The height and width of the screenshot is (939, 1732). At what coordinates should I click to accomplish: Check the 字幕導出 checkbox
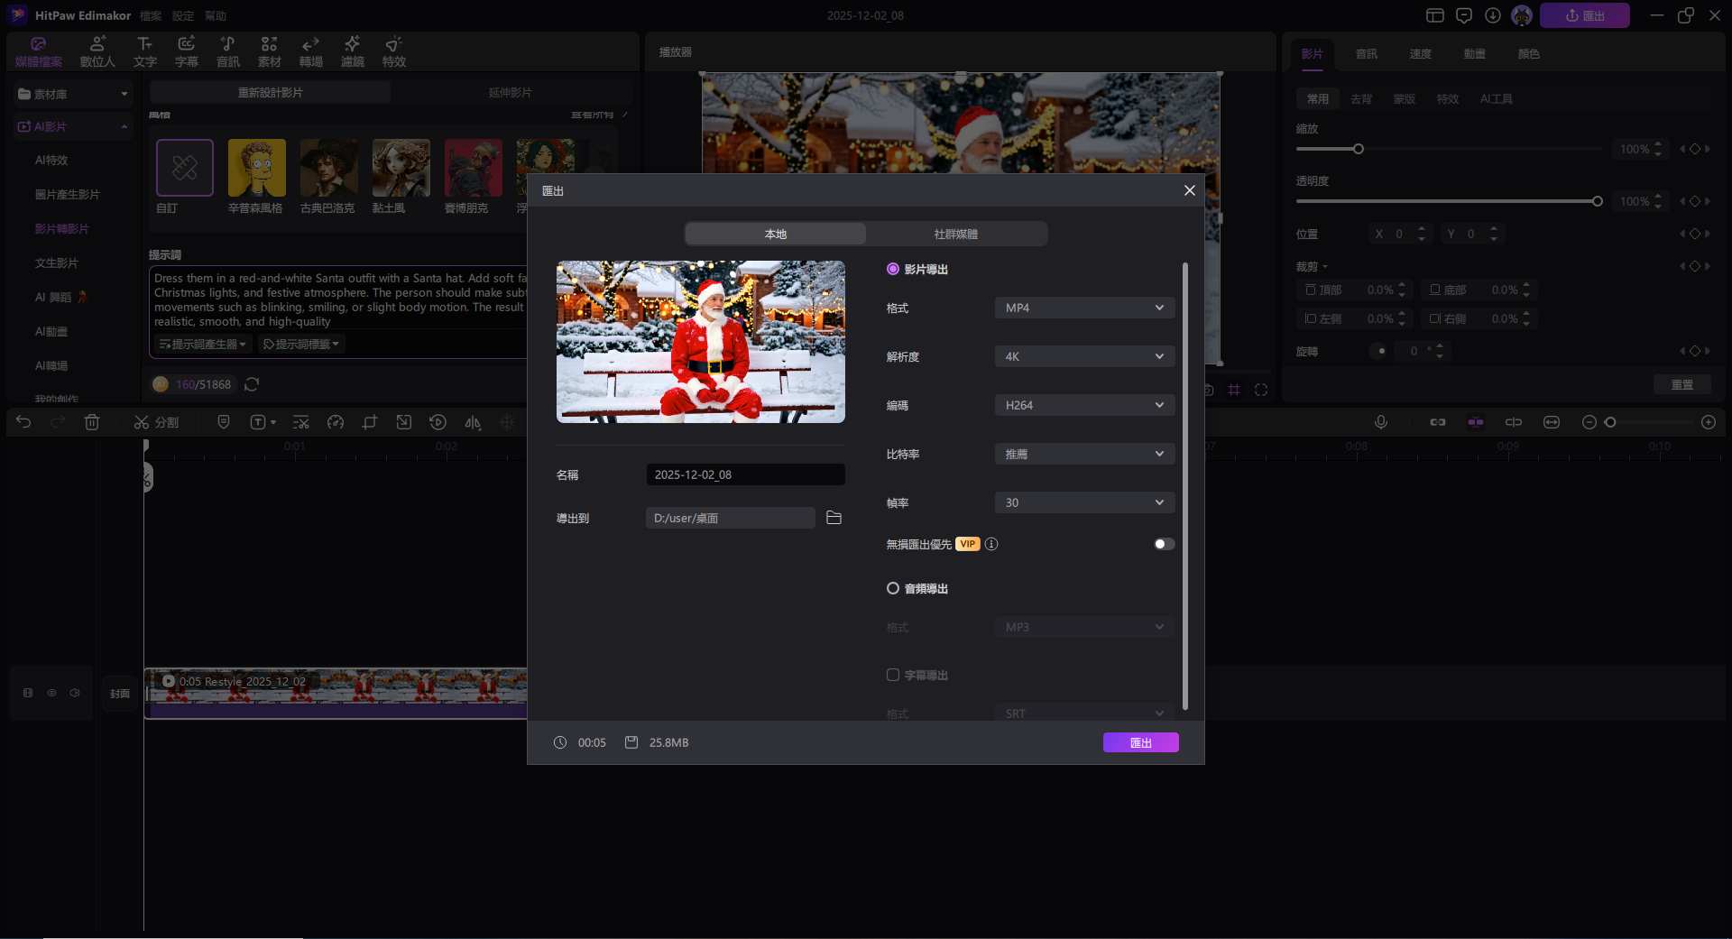click(893, 675)
